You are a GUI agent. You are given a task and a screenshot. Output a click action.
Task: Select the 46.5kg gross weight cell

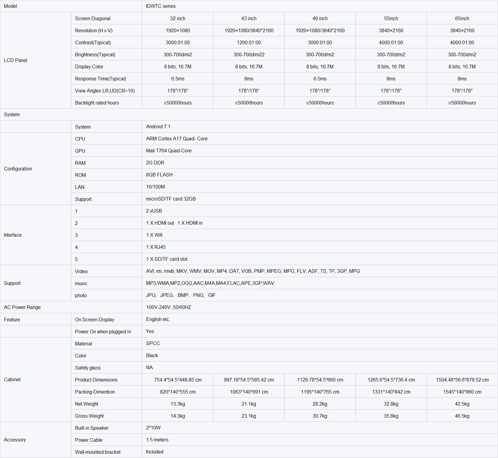pyautogui.click(x=462, y=416)
